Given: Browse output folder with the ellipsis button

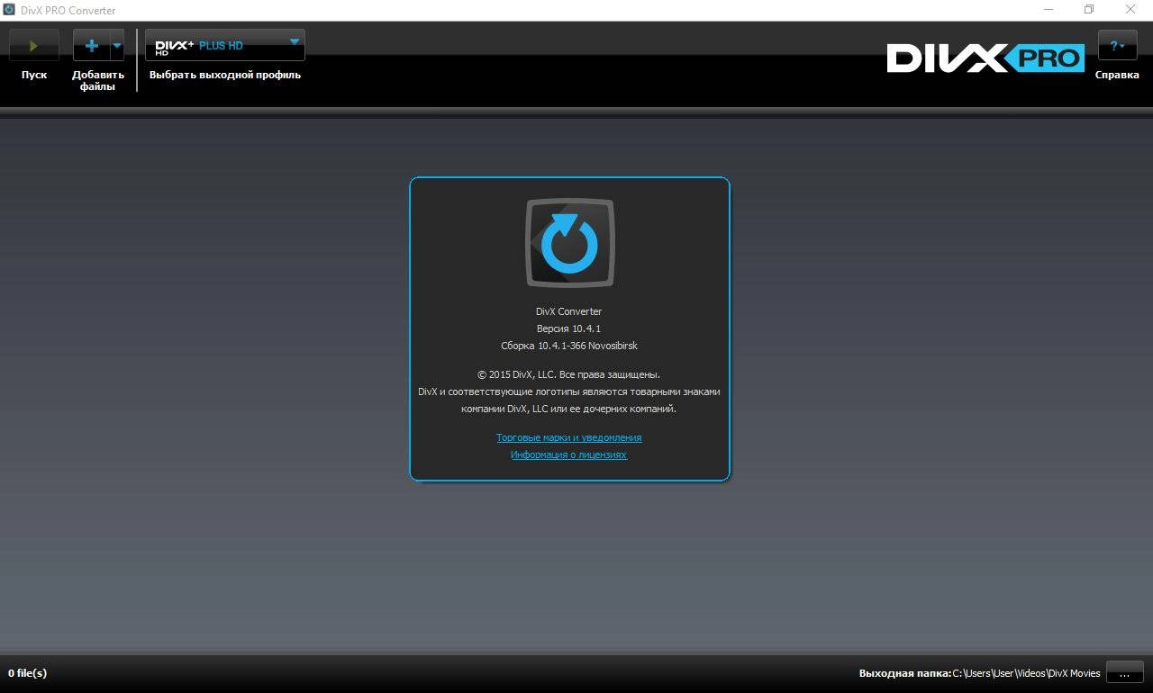Looking at the screenshot, I should [x=1124, y=672].
